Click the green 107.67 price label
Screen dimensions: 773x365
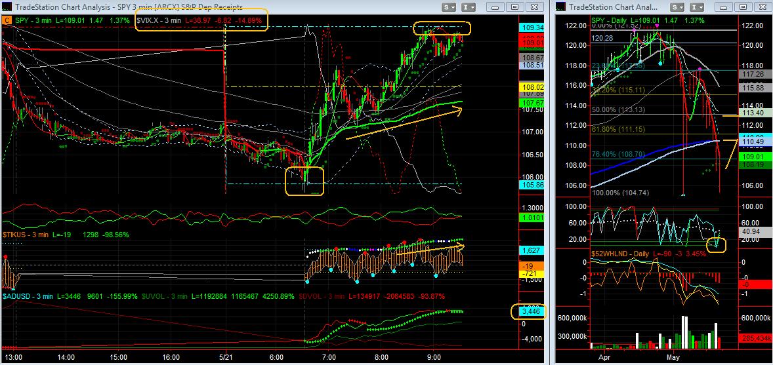(x=532, y=104)
